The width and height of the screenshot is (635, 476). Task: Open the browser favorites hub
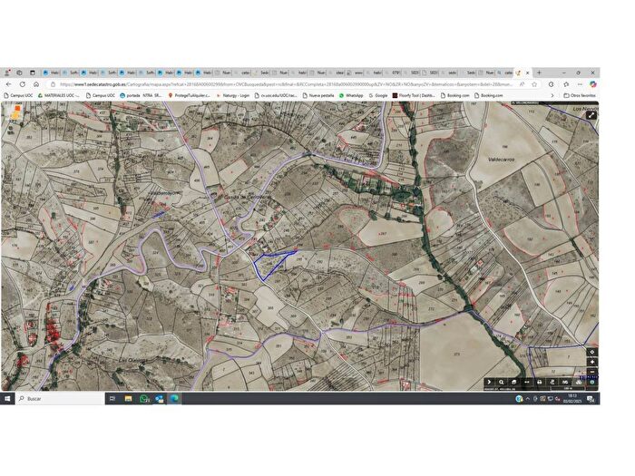point(566,84)
